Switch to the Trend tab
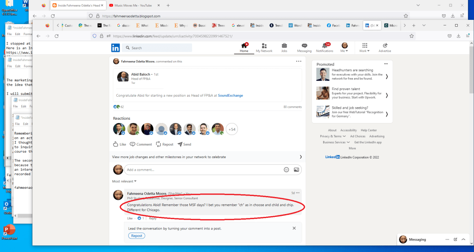Viewport: 474px width, 252px height. [x=276, y=25]
